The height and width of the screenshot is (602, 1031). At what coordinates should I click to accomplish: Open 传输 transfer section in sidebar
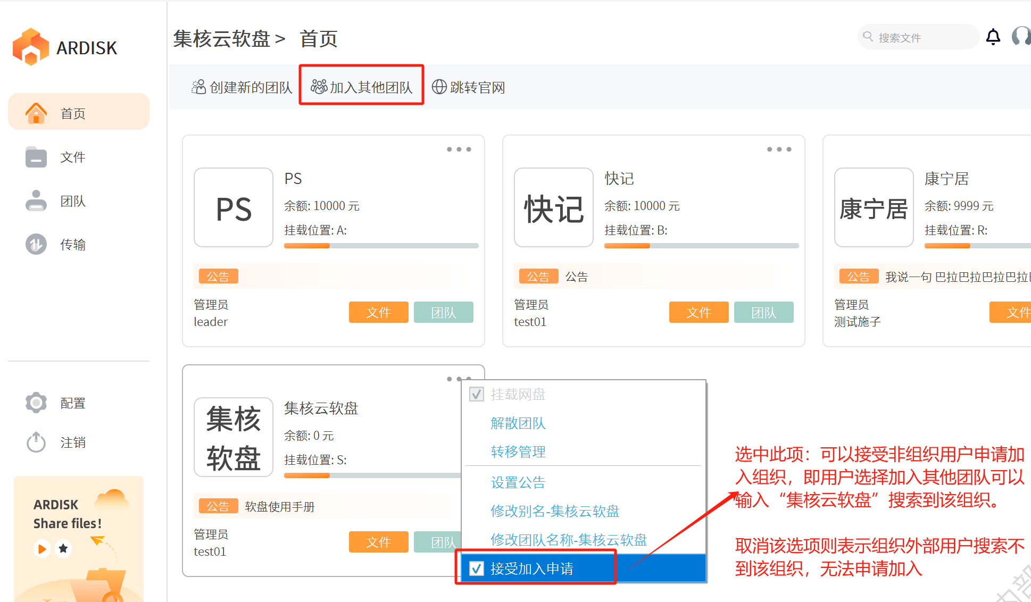pyautogui.click(x=72, y=245)
